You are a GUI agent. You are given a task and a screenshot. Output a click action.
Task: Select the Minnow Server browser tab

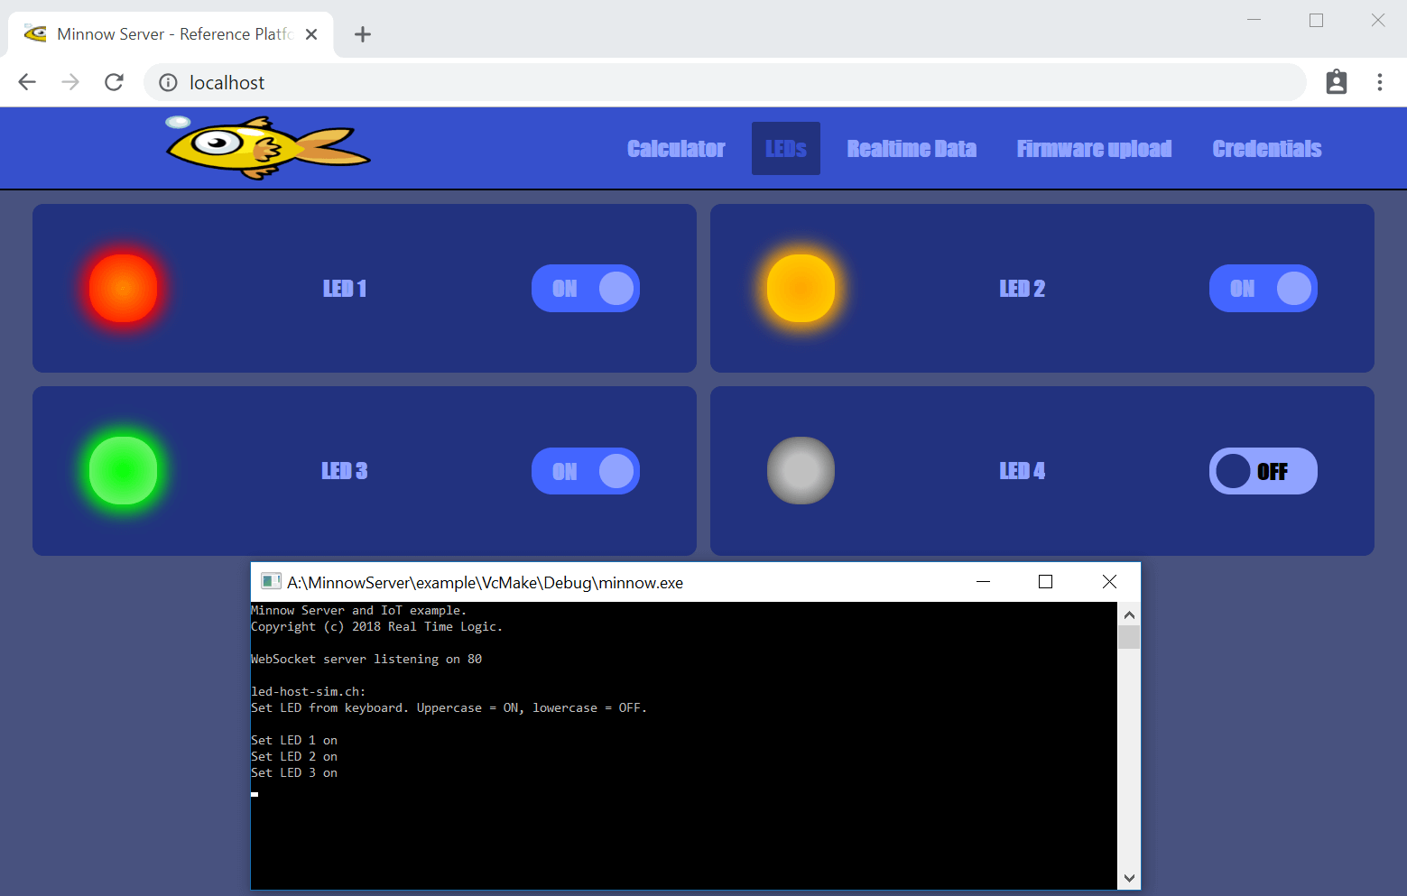pyautogui.click(x=171, y=34)
